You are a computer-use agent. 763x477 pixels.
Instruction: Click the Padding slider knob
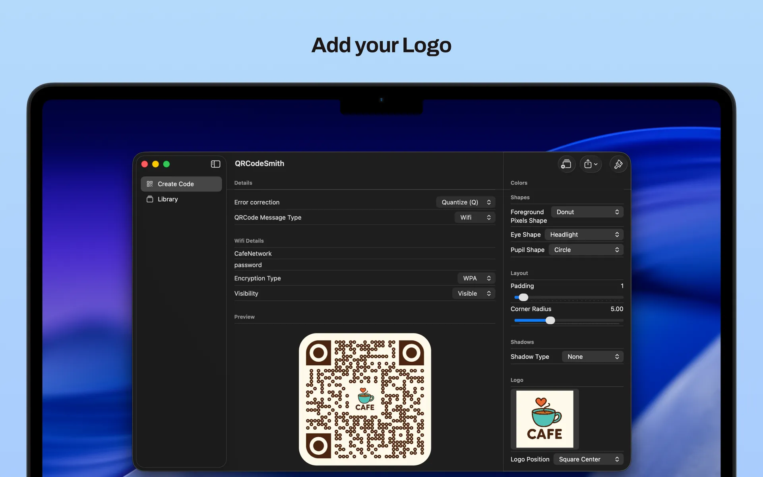point(523,297)
